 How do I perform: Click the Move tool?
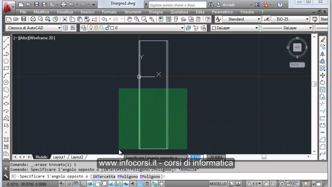[x=323, y=75]
